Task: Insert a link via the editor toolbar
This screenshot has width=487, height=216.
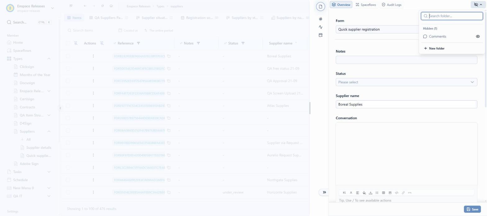Action: click(x=403, y=193)
